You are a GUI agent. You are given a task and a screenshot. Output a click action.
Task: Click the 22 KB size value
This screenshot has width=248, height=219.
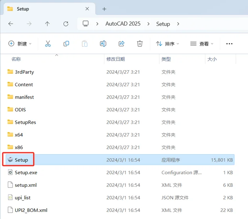226,210
